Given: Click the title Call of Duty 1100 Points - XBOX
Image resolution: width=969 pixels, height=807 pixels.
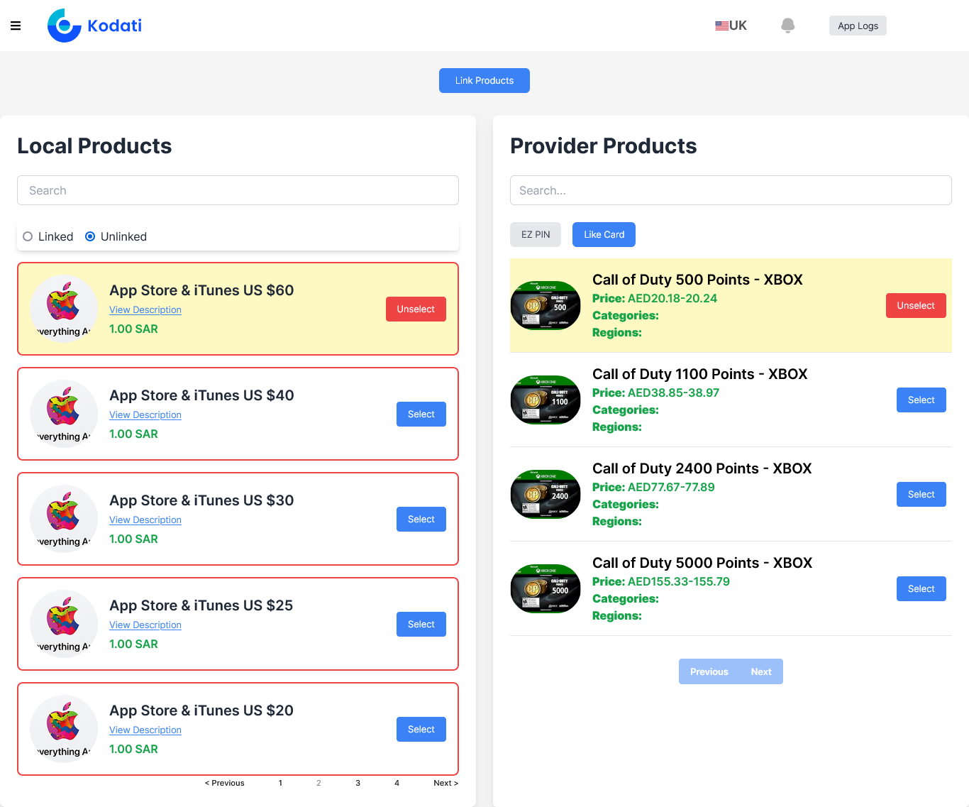Looking at the screenshot, I should (700, 374).
